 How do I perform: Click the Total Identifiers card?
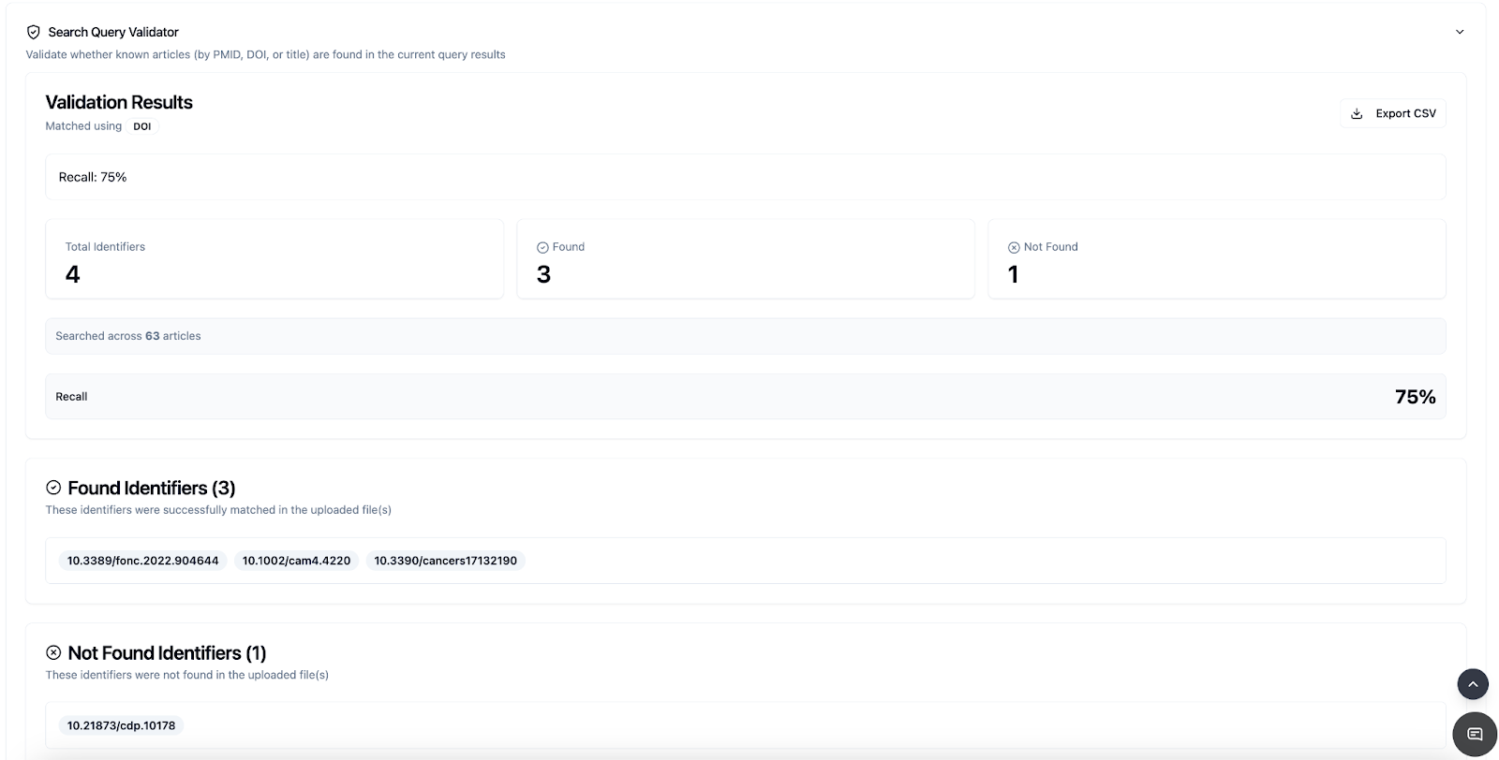coord(275,260)
